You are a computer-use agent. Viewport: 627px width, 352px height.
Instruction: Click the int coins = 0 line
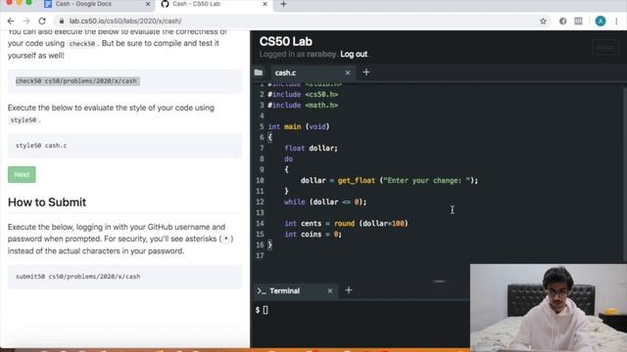pyautogui.click(x=313, y=235)
